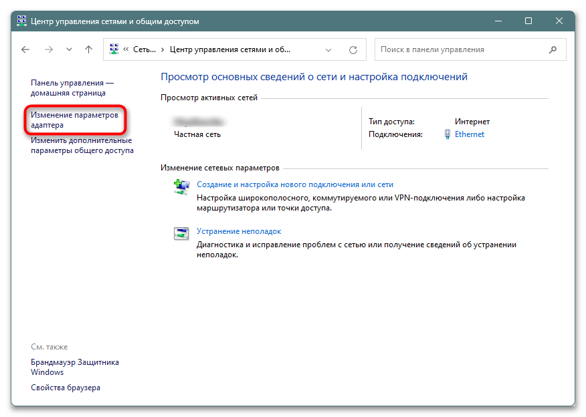Viewport: 586px width, 417px height.
Task: Click the 'См. также' label
Action: [x=50, y=347]
